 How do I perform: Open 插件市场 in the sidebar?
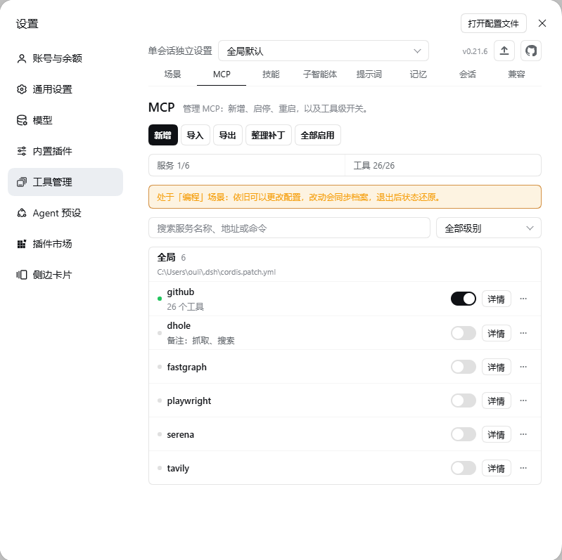65,245
